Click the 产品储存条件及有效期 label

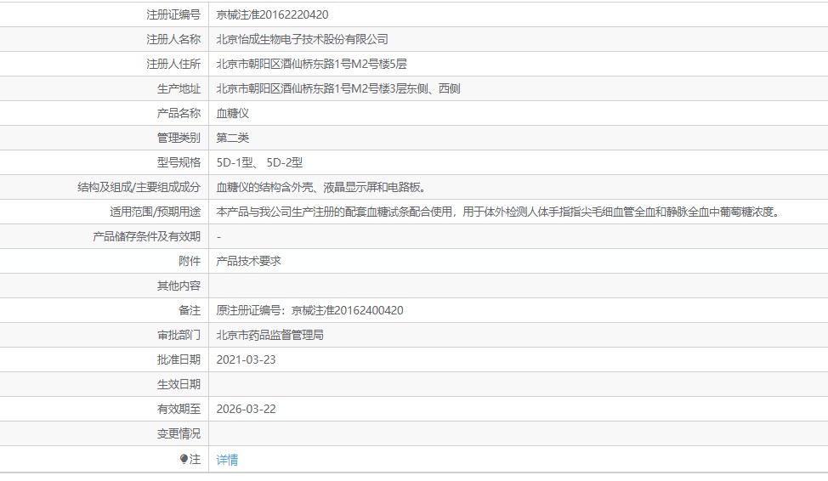coord(147,236)
